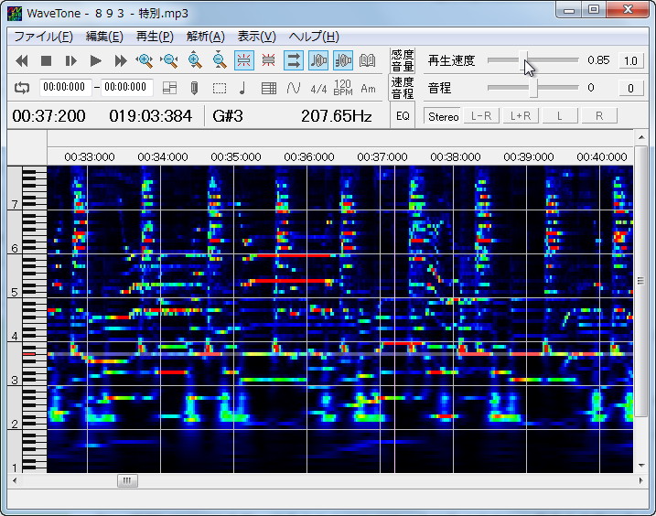The height and width of the screenshot is (516, 656).
Task: Select the pencil note drawing tool
Action: (x=194, y=88)
